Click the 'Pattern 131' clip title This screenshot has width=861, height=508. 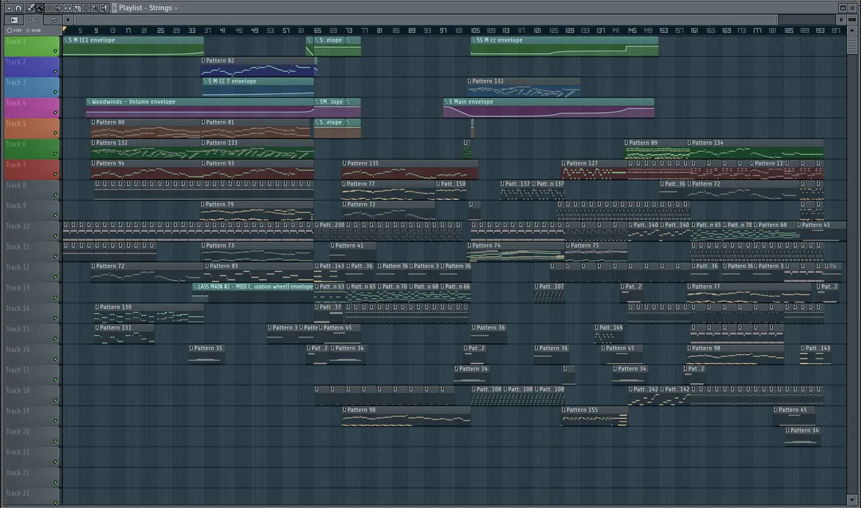(116, 328)
